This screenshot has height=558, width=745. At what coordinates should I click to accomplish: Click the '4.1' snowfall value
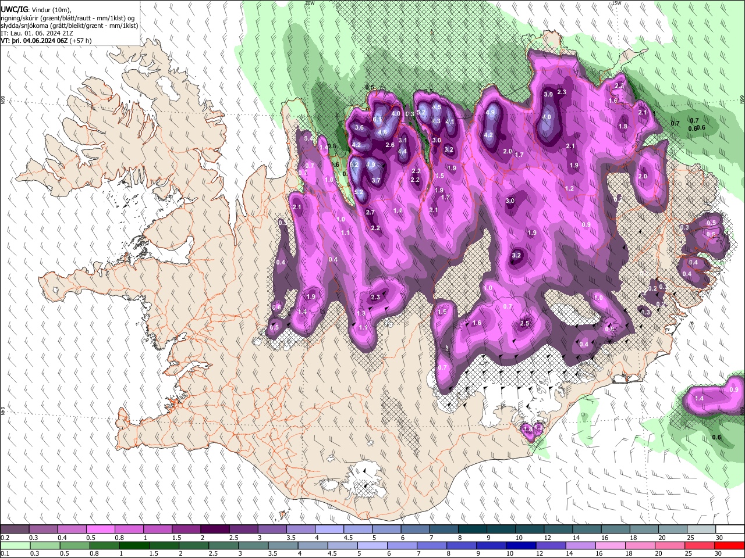point(450,122)
